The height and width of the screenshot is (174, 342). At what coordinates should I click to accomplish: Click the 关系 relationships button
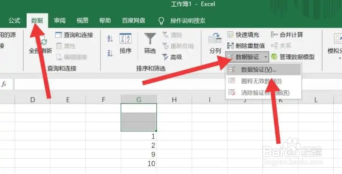281,46
